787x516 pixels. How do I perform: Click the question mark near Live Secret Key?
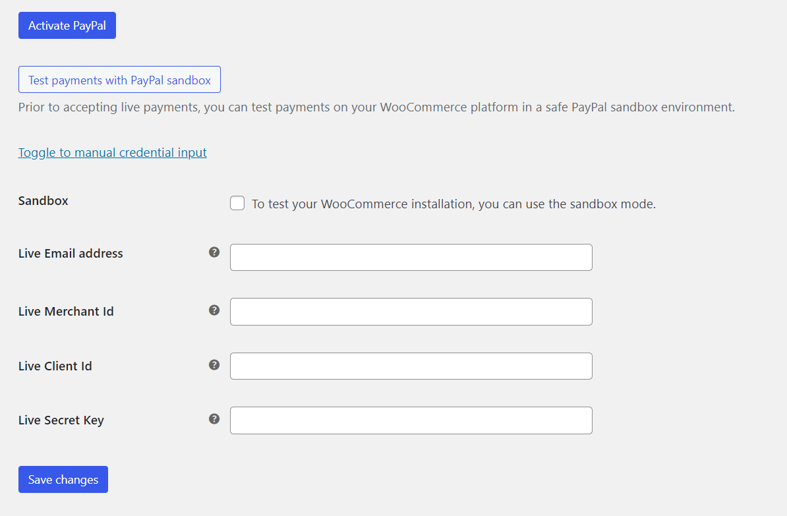pyautogui.click(x=214, y=418)
